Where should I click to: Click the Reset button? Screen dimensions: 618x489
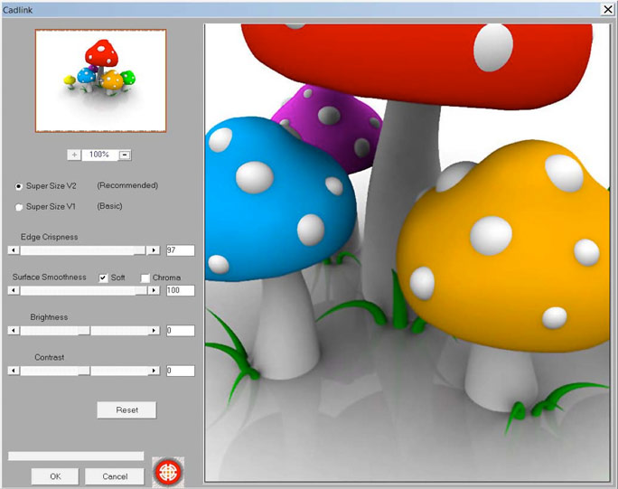pos(126,410)
